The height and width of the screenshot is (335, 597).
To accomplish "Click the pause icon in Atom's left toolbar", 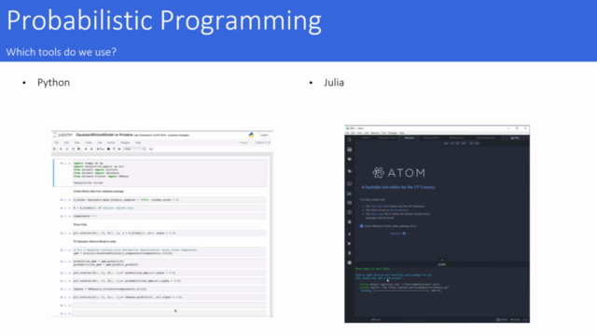I will coord(350,253).
